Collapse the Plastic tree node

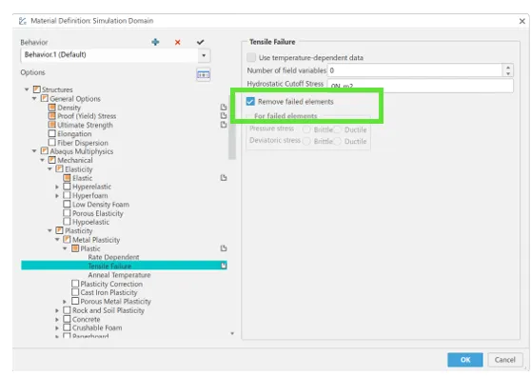tap(65, 248)
